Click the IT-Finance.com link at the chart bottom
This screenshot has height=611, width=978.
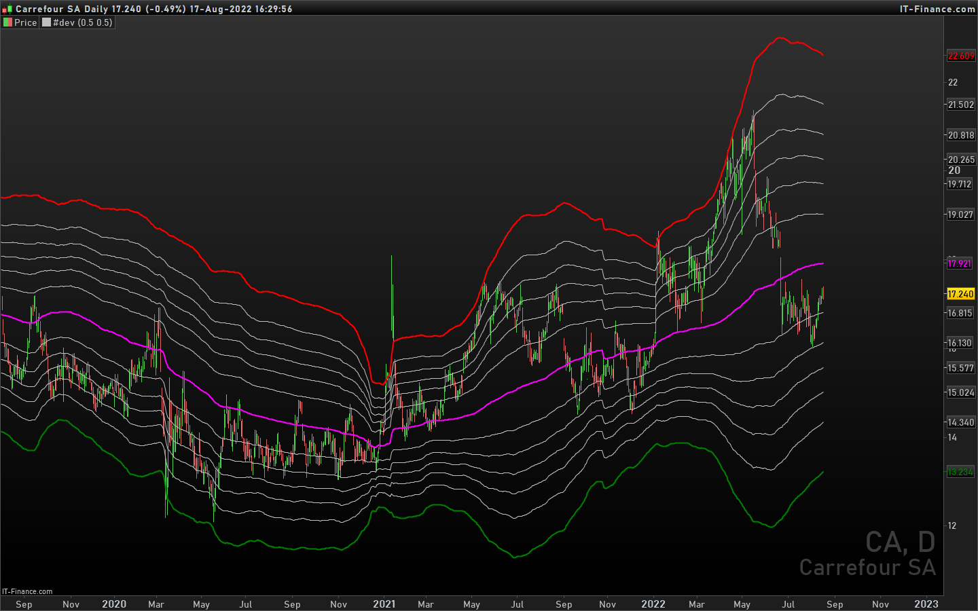coord(27,591)
